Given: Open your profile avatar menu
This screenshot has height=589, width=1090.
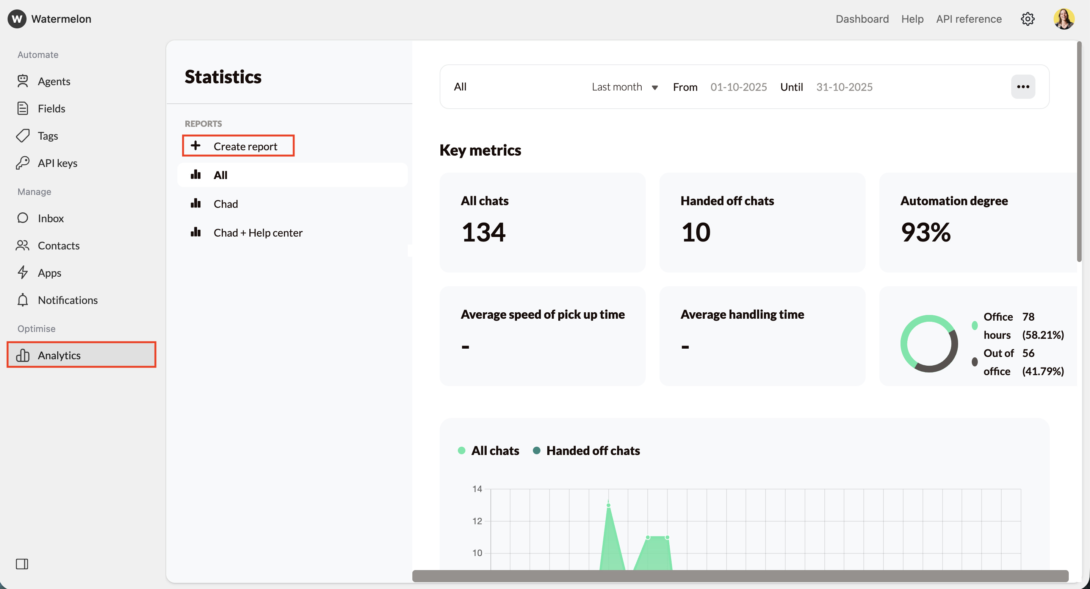Looking at the screenshot, I should click(x=1064, y=19).
